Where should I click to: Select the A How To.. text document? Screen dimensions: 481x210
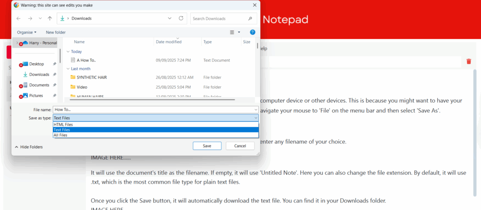[x=86, y=60]
